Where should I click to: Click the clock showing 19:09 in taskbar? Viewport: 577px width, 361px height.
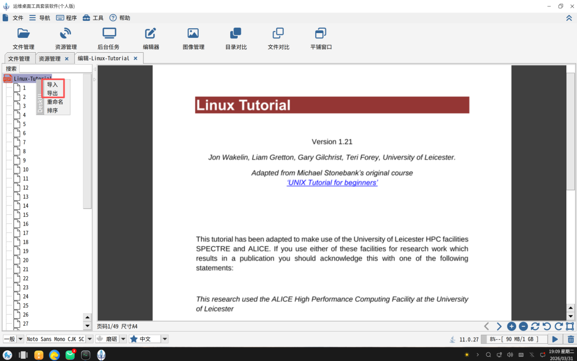(x=561, y=355)
